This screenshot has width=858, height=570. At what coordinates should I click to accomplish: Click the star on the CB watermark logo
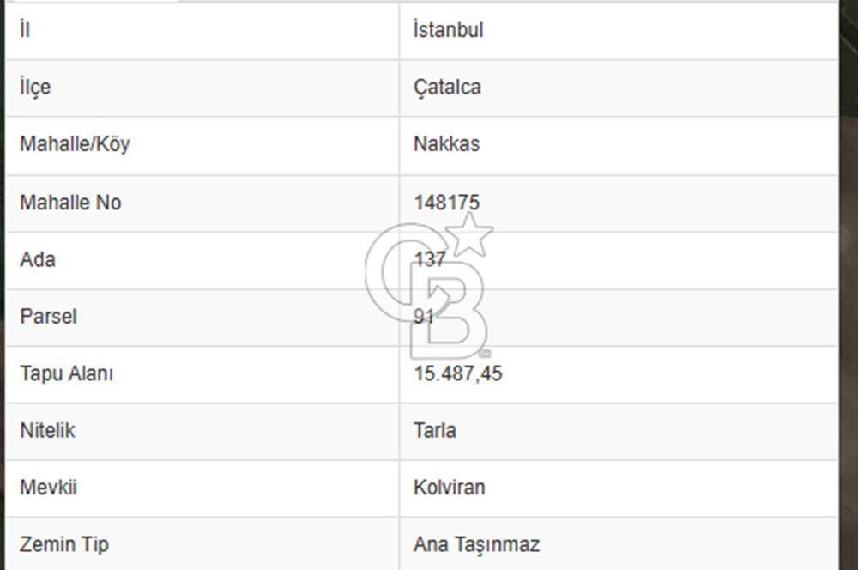coord(471,233)
